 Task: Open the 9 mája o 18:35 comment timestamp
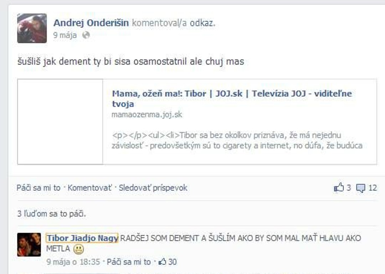73,262
